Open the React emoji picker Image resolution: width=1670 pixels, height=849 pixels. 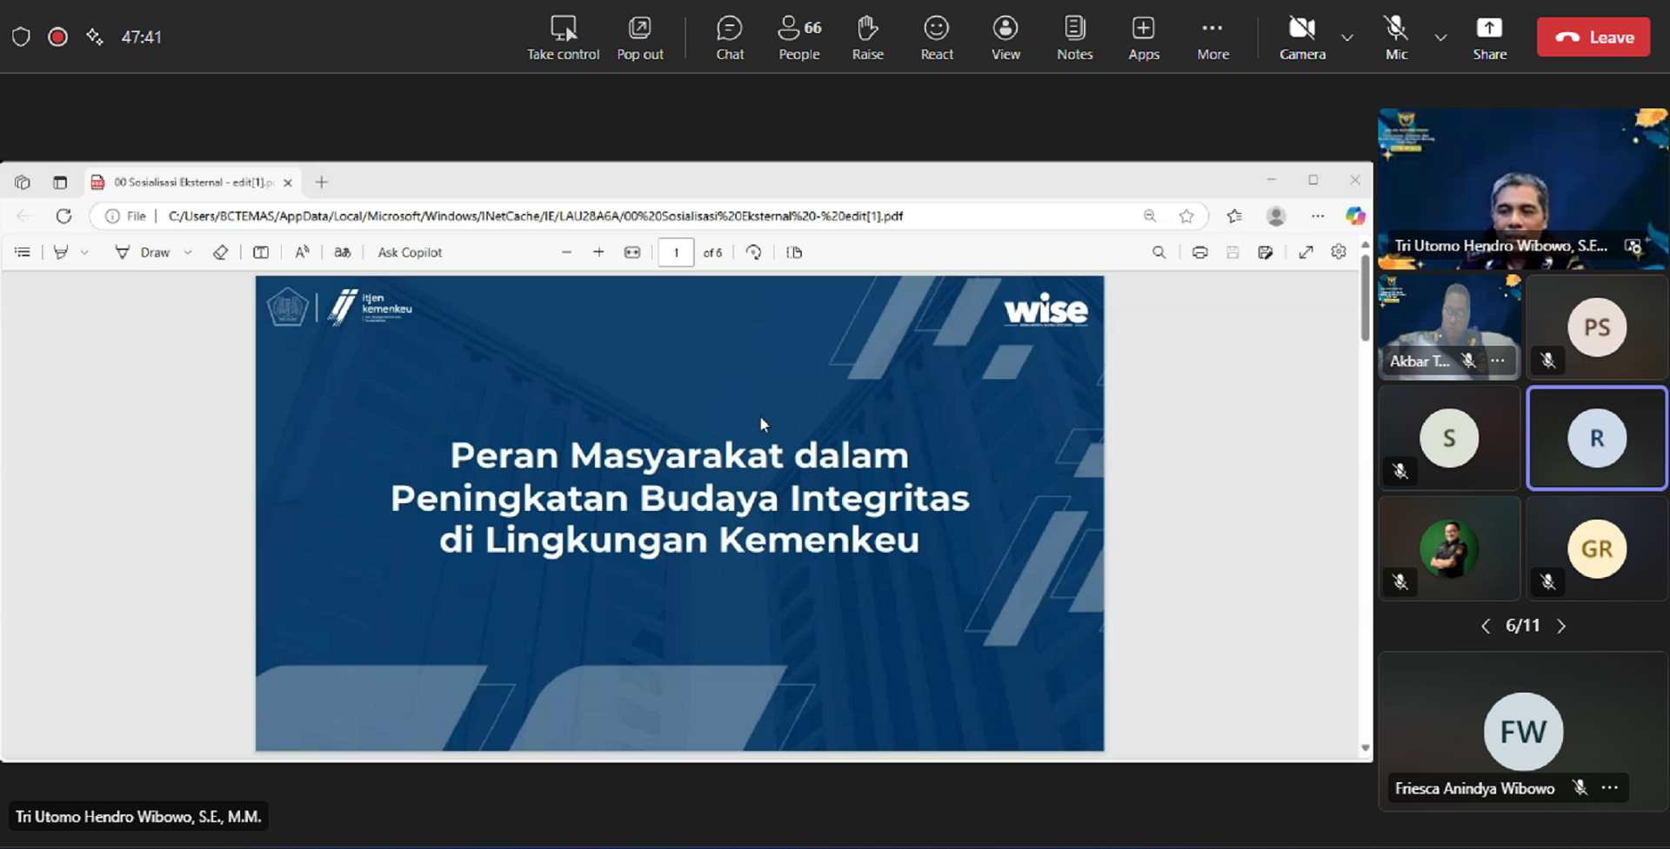(936, 37)
